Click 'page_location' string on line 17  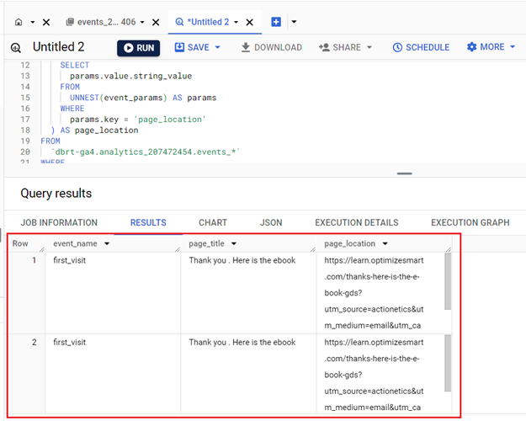pos(169,120)
